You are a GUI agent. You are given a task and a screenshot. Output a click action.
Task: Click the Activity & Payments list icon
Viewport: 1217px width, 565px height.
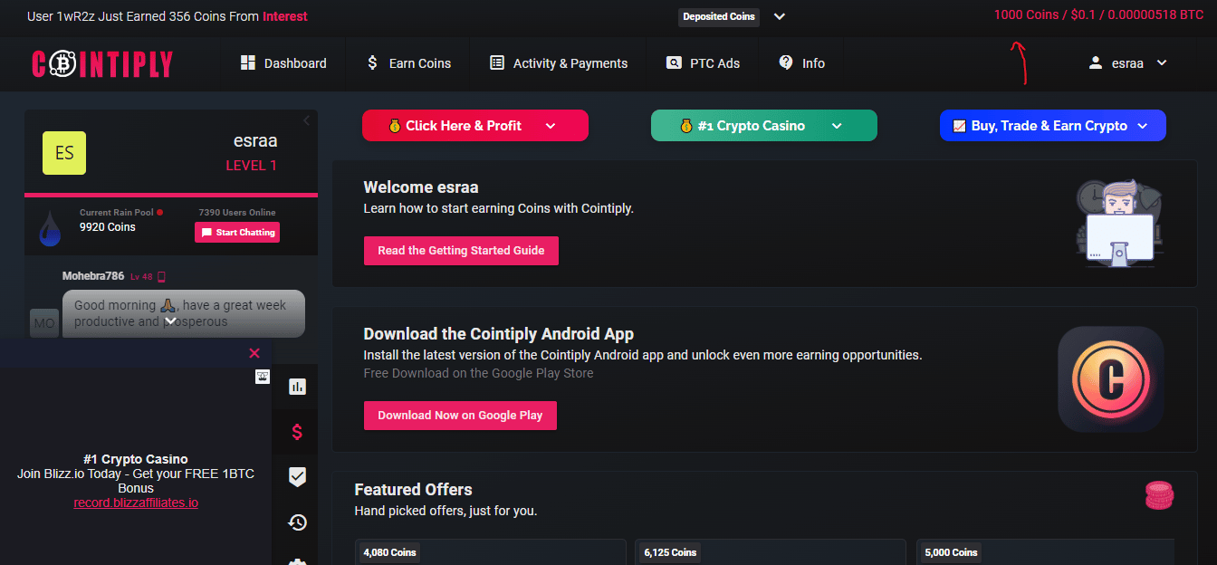(497, 62)
